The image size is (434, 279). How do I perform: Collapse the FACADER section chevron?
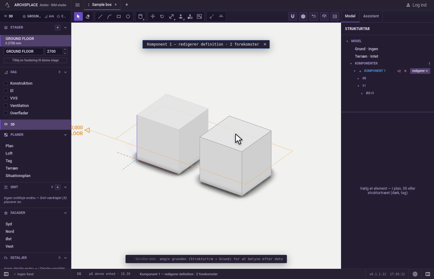65,213
